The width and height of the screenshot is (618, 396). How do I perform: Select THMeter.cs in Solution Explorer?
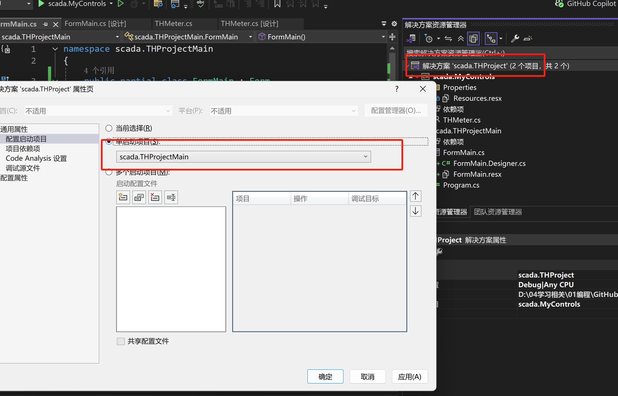click(x=462, y=120)
